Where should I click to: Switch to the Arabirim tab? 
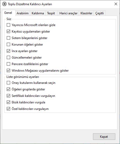pos(23,13)
